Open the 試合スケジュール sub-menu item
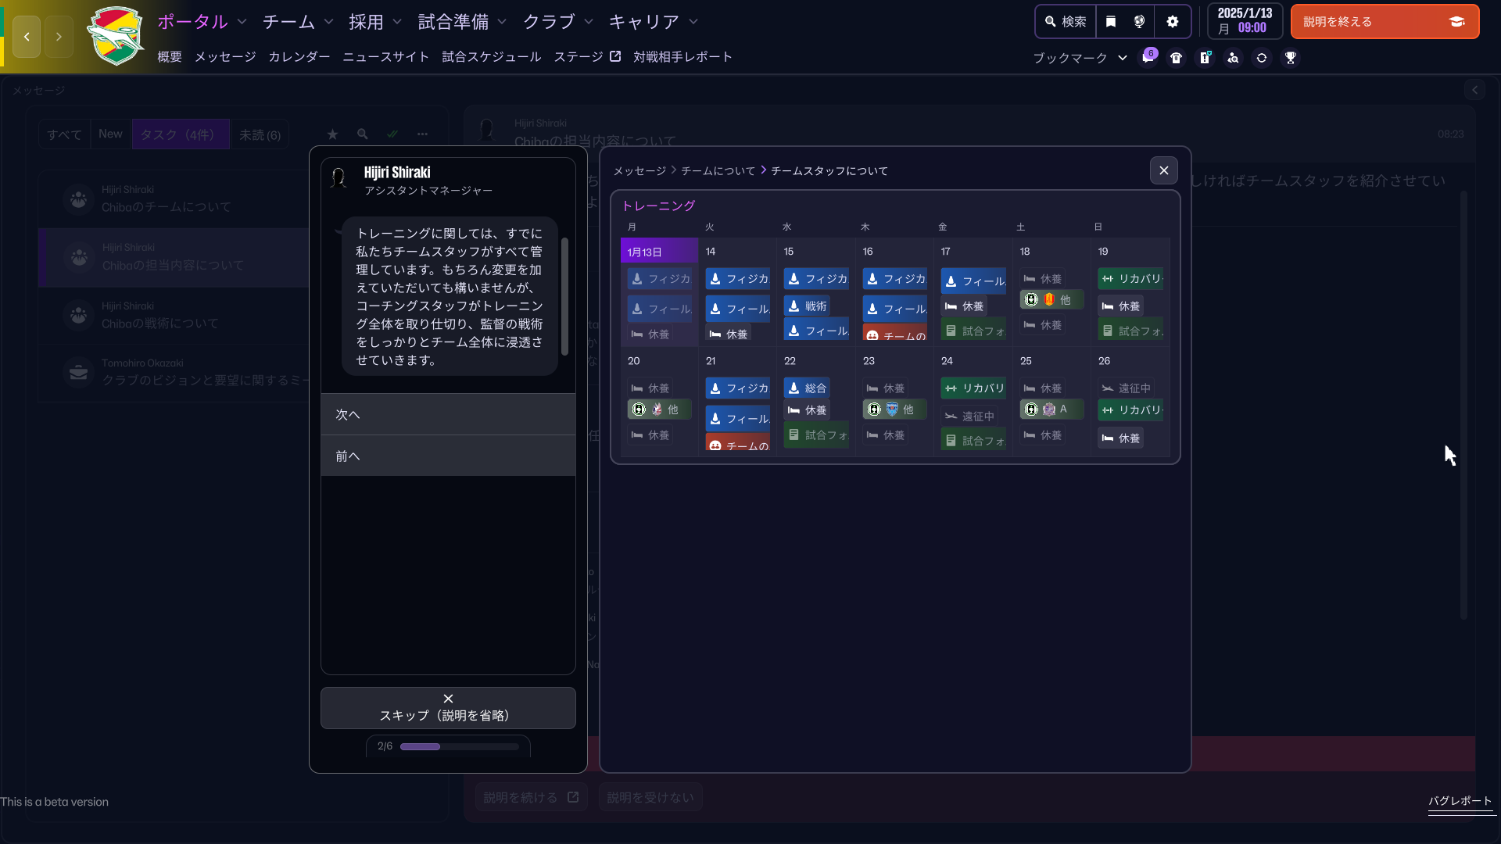Image resolution: width=1501 pixels, height=844 pixels. pyautogui.click(x=492, y=57)
